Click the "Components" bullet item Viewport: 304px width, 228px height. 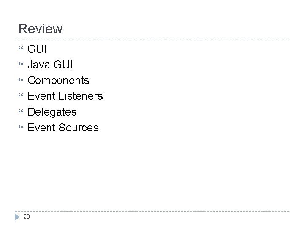58,81
